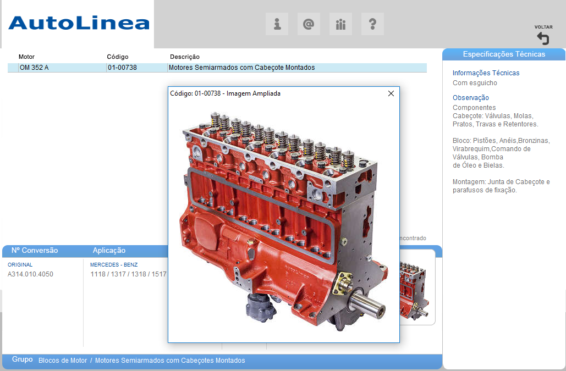Image resolution: width=566 pixels, height=371 pixels.
Task: Click Blocos de Motor in Grupo breadcrumb
Action: click(63, 361)
